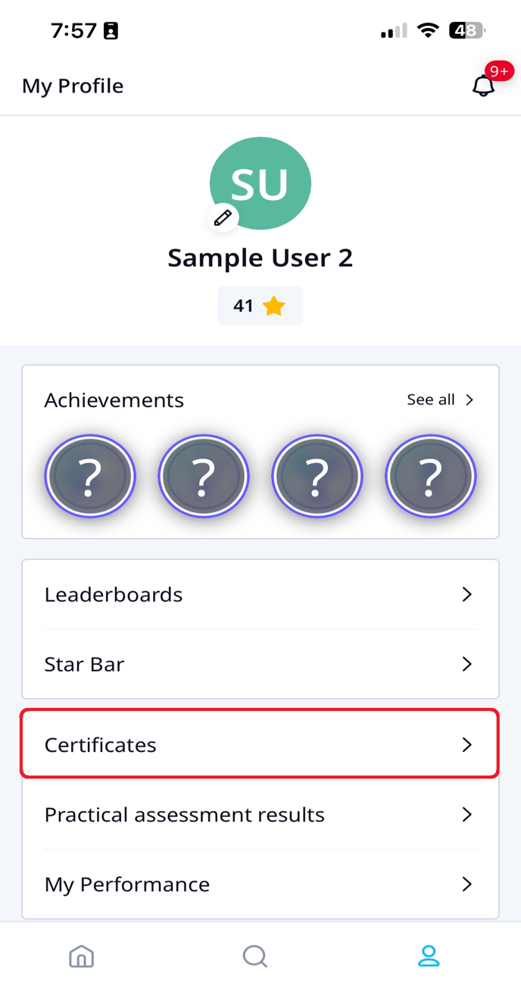Tap the SU profile avatar circle
This screenshot has width=521, height=1005.
(260, 183)
